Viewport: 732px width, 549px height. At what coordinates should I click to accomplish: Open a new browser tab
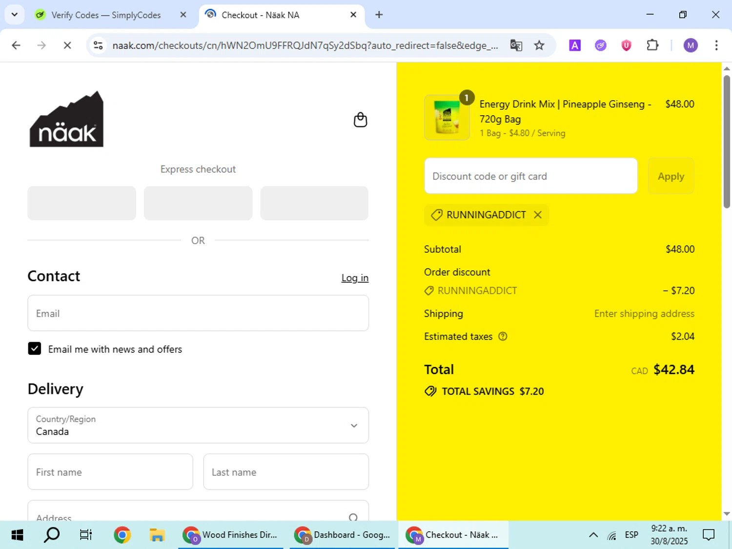coord(379,15)
